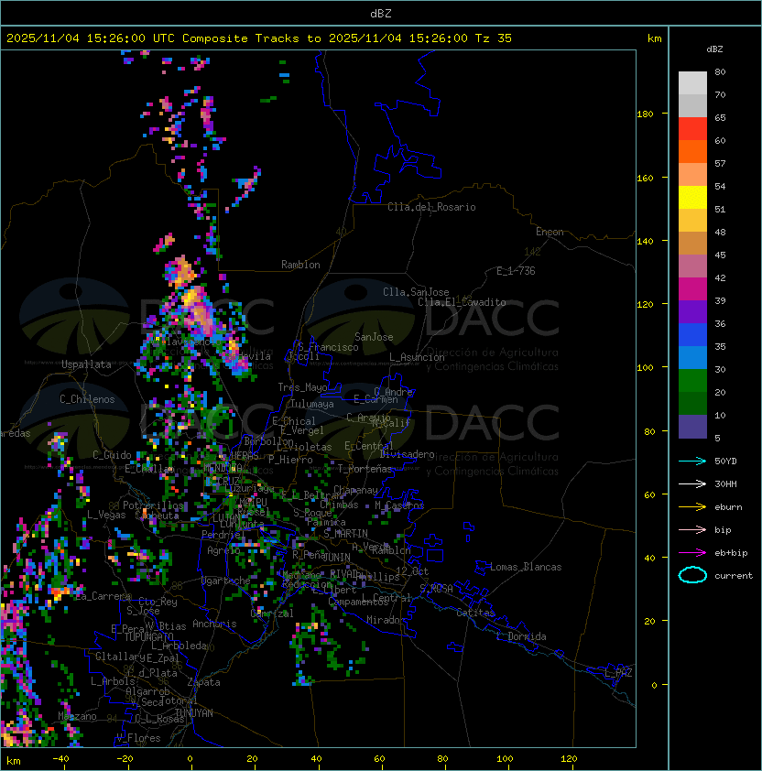Click the 'TUNUYAN' map label
This screenshot has width=762, height=771.
[x=194, y=713]
